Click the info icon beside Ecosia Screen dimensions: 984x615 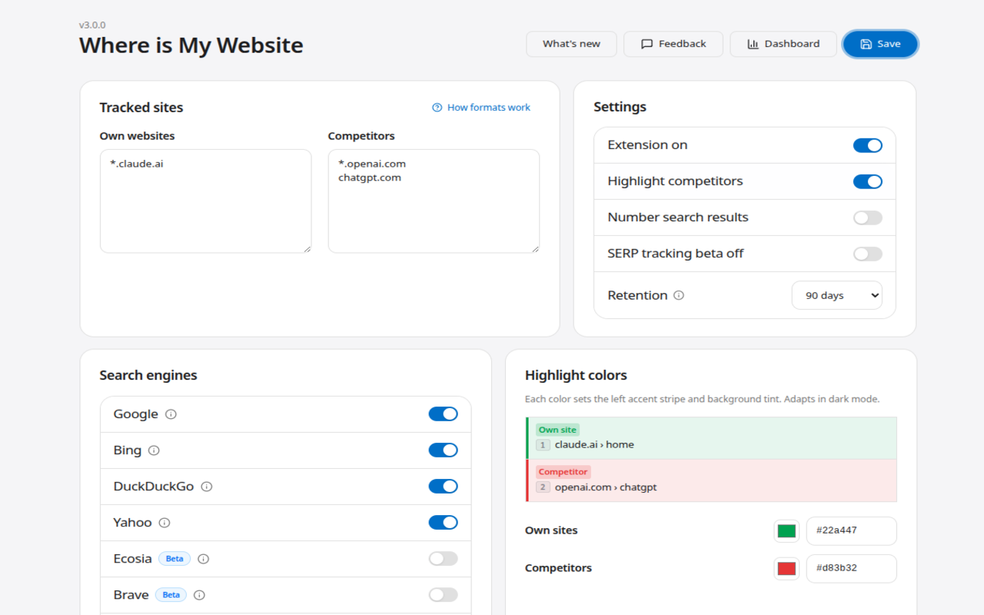click(x=204, y=559)
